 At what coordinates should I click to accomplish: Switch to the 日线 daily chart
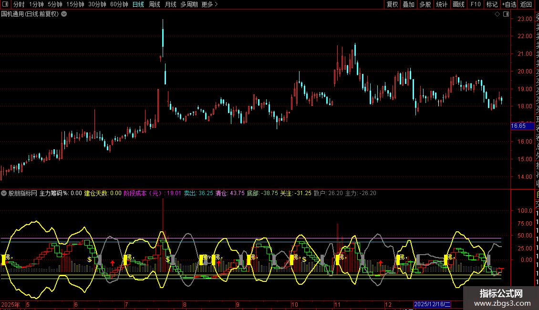click(x=138, y=4)
